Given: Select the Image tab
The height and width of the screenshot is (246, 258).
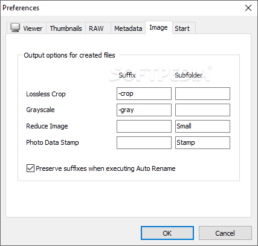Looking at the screenshot, I should 158,27.
